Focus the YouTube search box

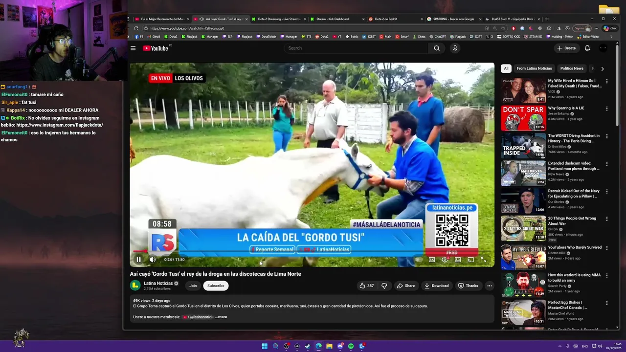click(356, 48)
